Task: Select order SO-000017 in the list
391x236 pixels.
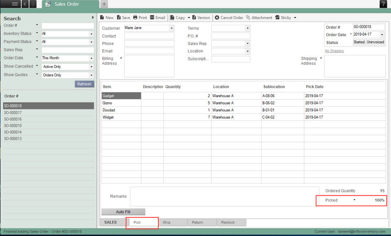Action: click(13, 113)
